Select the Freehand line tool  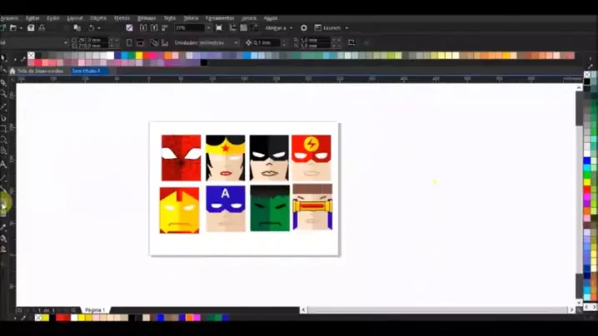(3, 107)
